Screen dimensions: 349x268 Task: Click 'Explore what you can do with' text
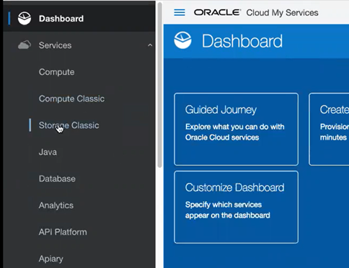click(x=235, y=127)
